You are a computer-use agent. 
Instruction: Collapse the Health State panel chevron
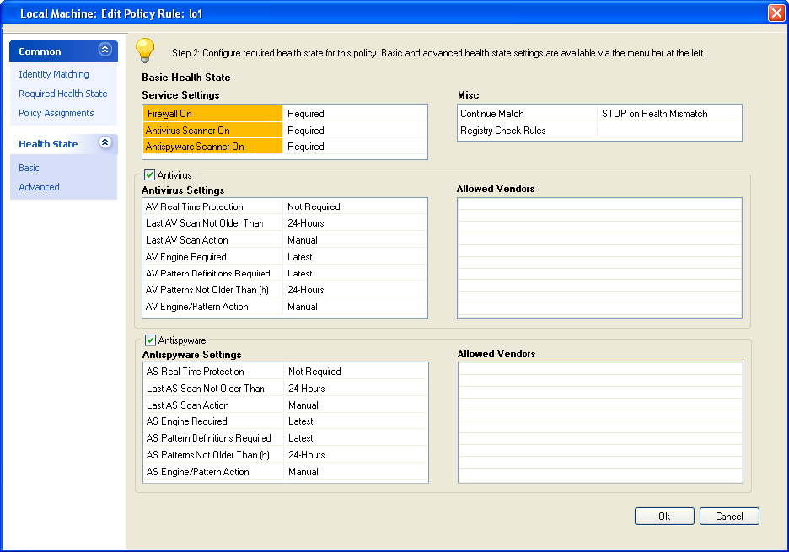105,143
